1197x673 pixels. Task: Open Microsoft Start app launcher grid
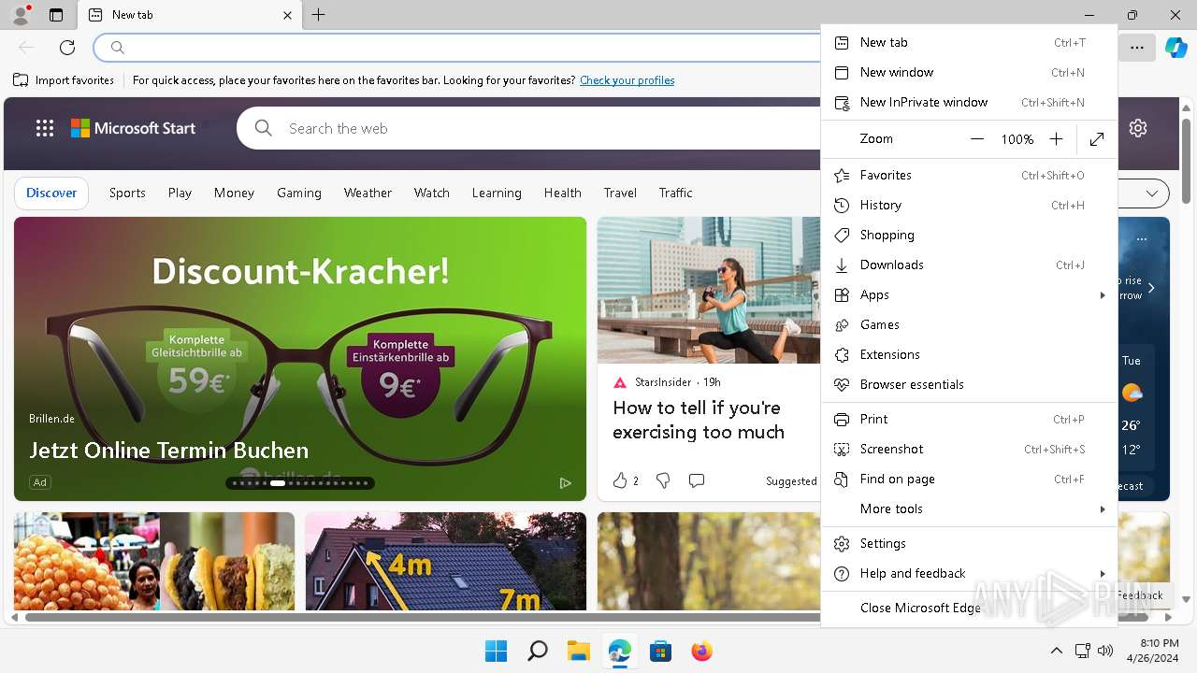(x=45, y=129)
